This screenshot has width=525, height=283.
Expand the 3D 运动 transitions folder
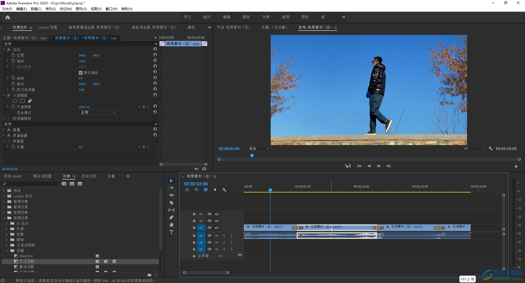(x=7, y=223)
